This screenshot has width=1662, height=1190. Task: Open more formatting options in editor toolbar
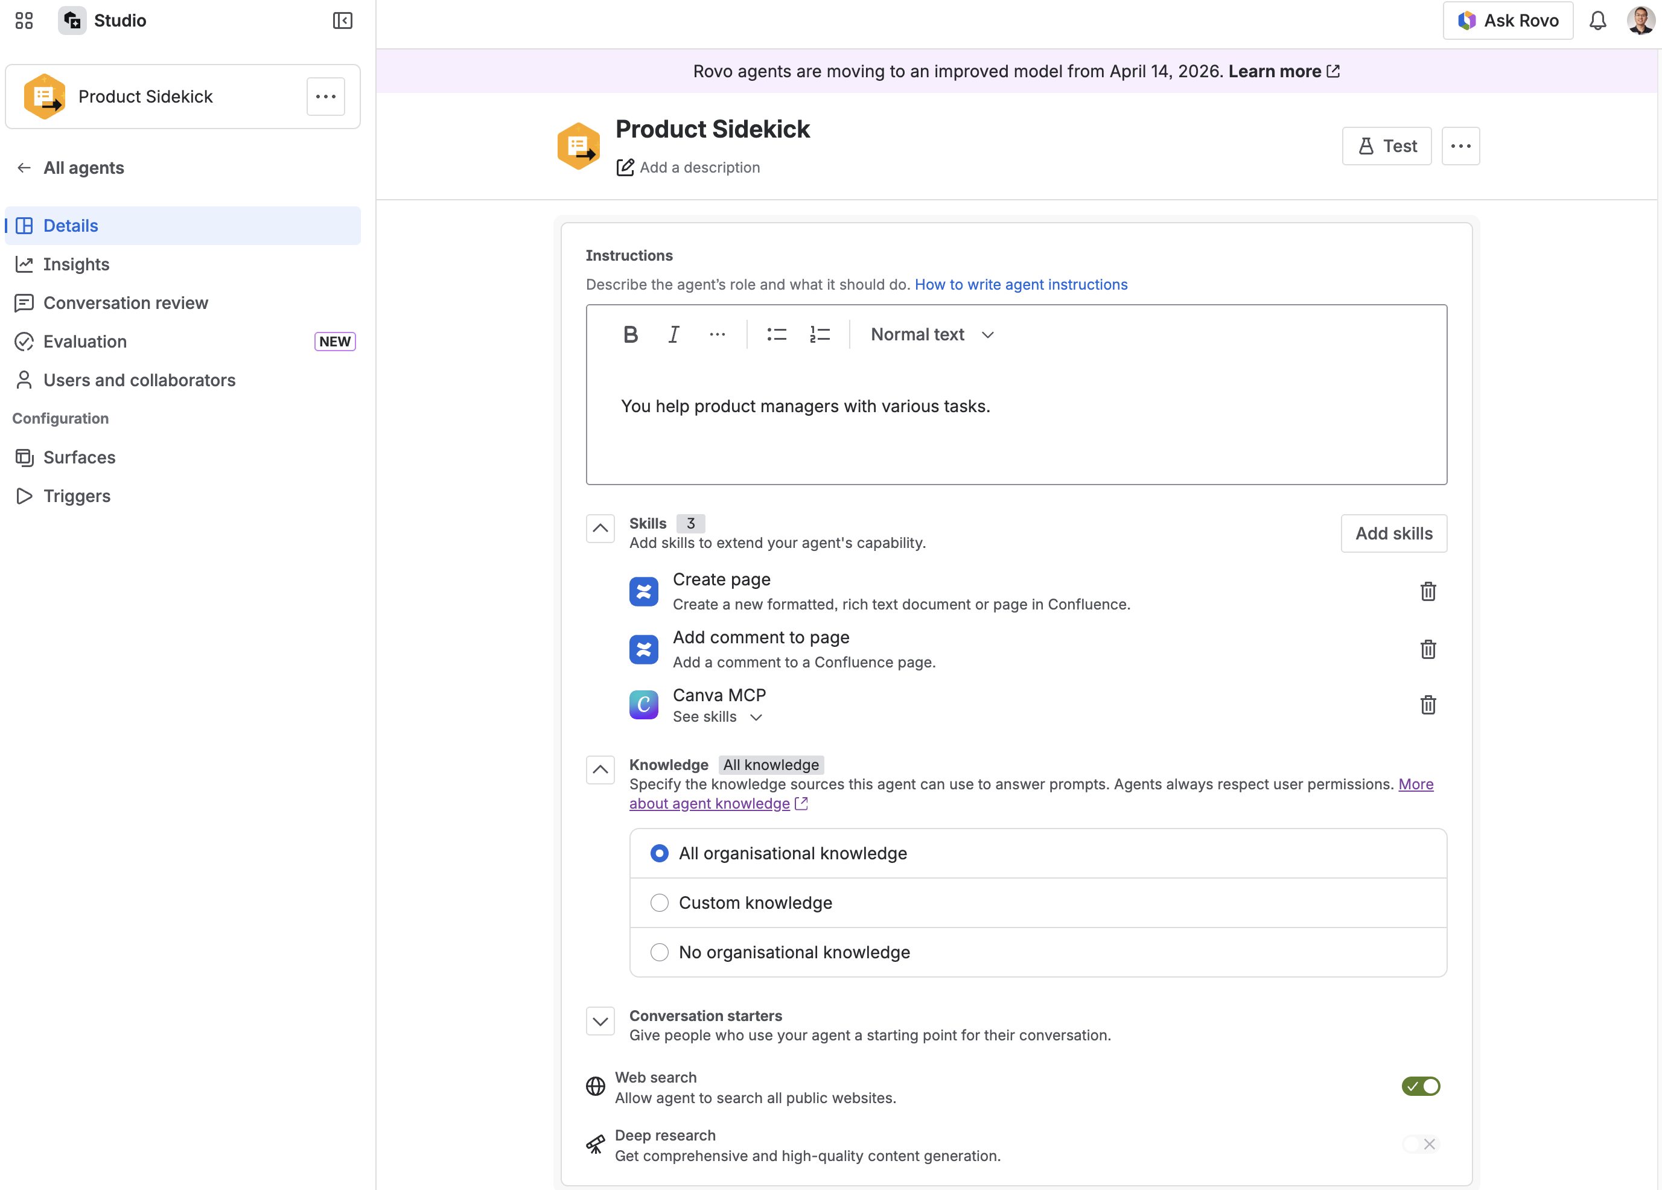click(717, 335)
